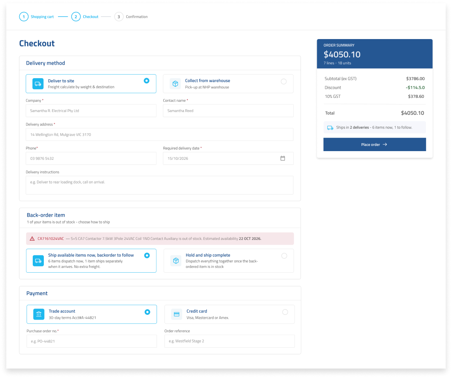This screenshot has height=378, width=452.
Task: Click Visa, Mastercard or Amex. text
Action: click(x=207, y=318)
